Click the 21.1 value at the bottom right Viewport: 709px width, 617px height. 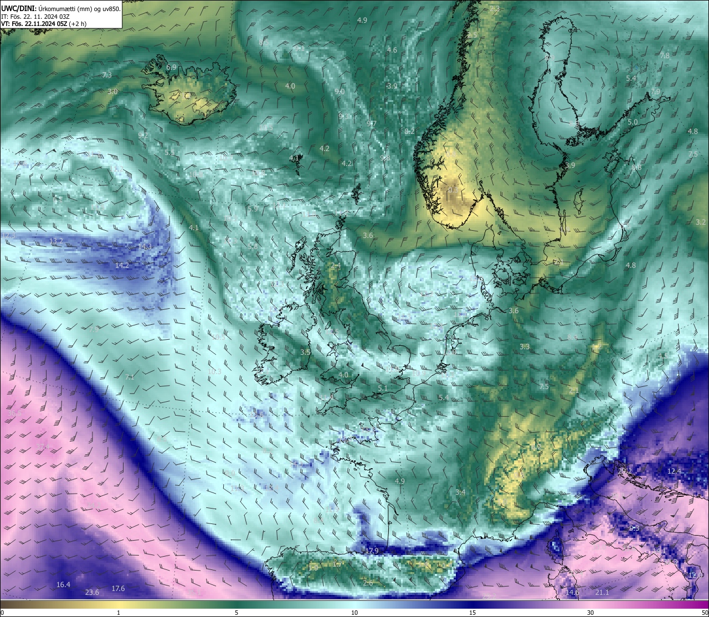(602, 593)
